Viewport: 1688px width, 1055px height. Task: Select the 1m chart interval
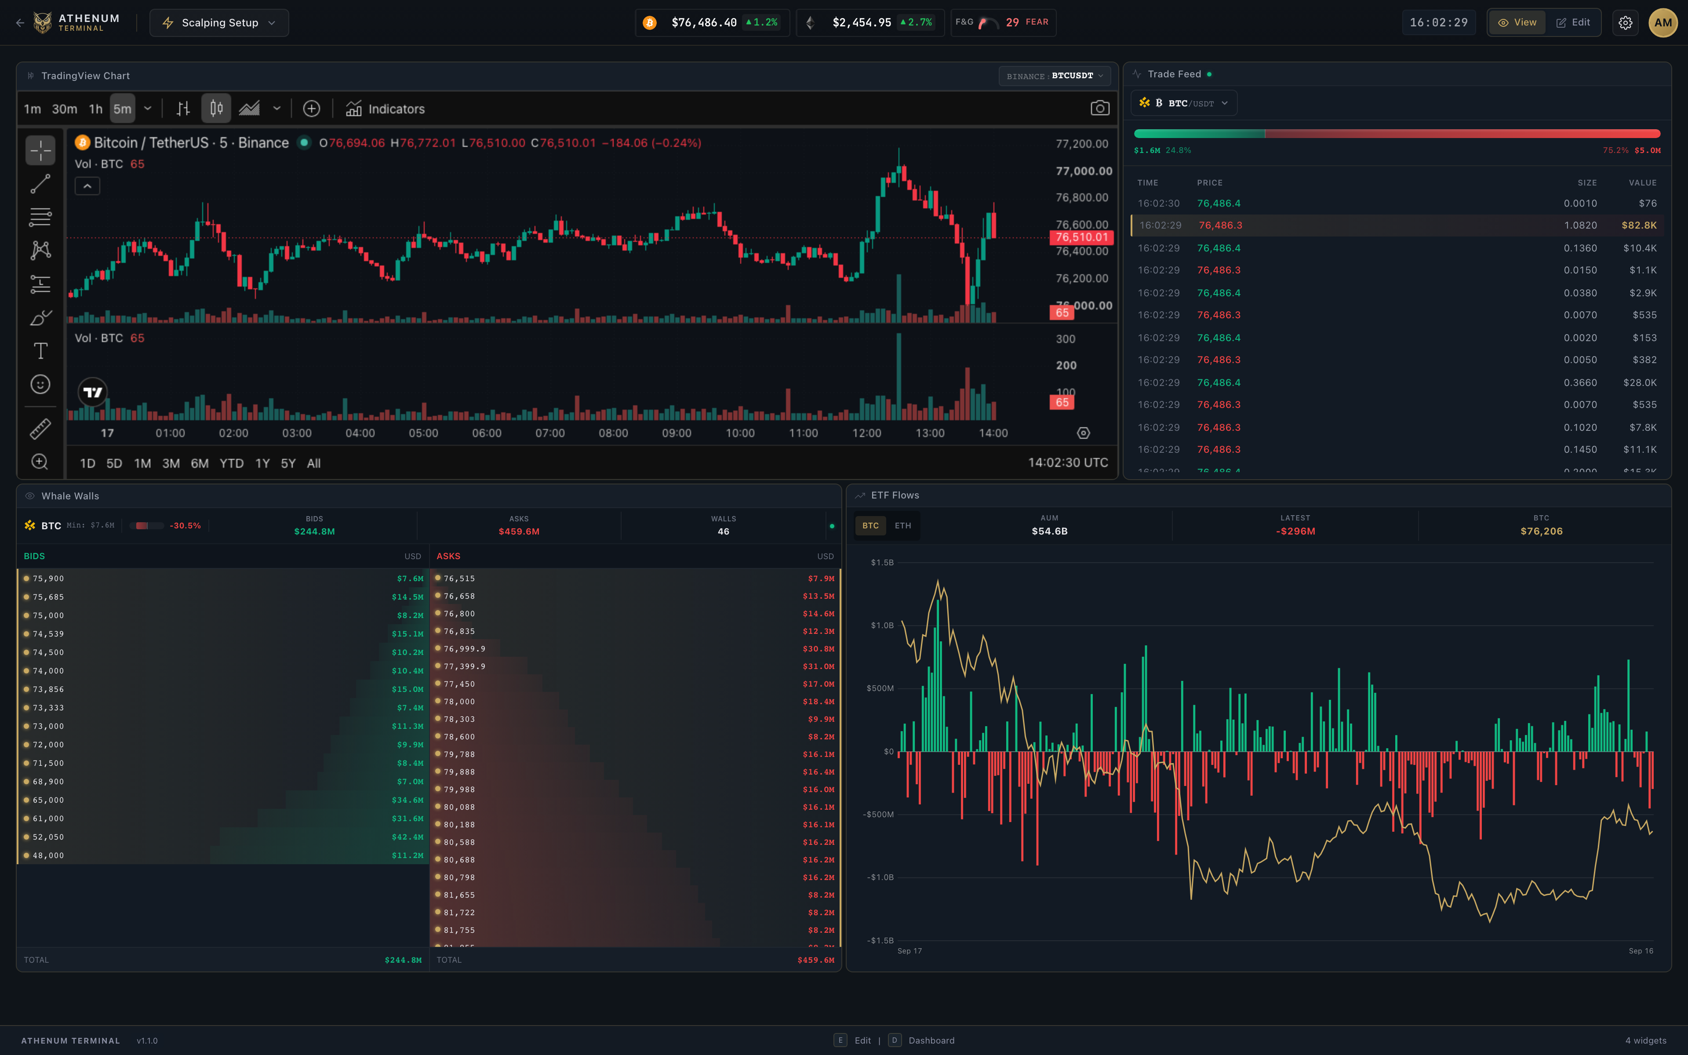(x=33, y=109)
